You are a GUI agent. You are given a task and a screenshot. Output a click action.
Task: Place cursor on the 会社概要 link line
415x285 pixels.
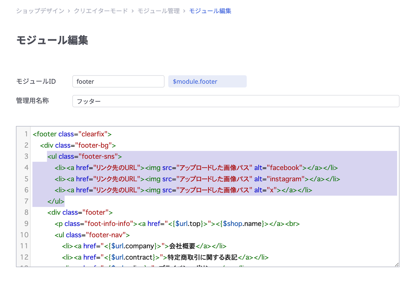[144, 246]
